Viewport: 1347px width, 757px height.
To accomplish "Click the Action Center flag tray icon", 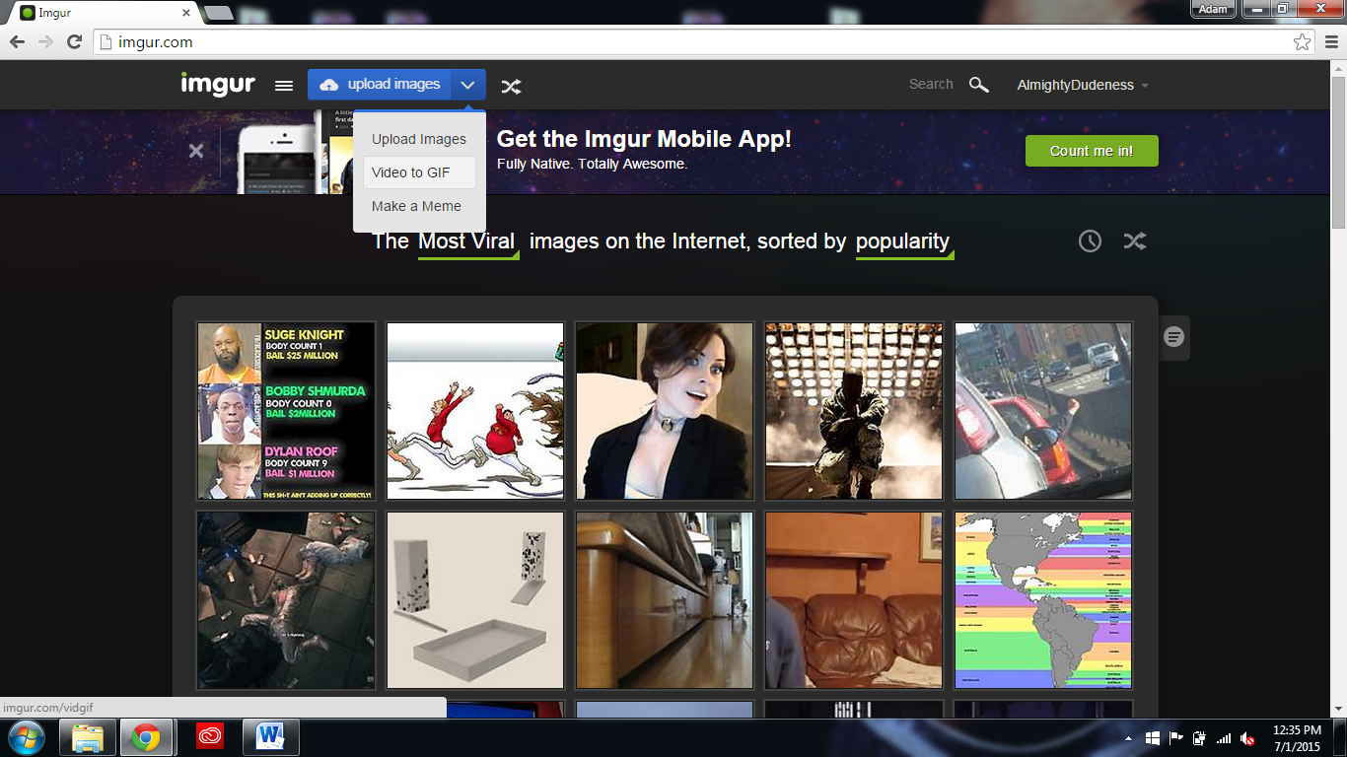I will pos(1176,738).
